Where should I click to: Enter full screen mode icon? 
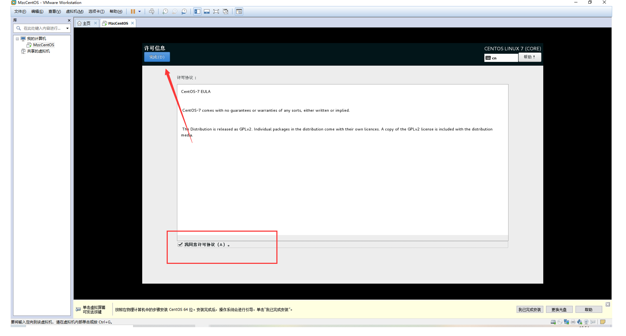[216, 11]
